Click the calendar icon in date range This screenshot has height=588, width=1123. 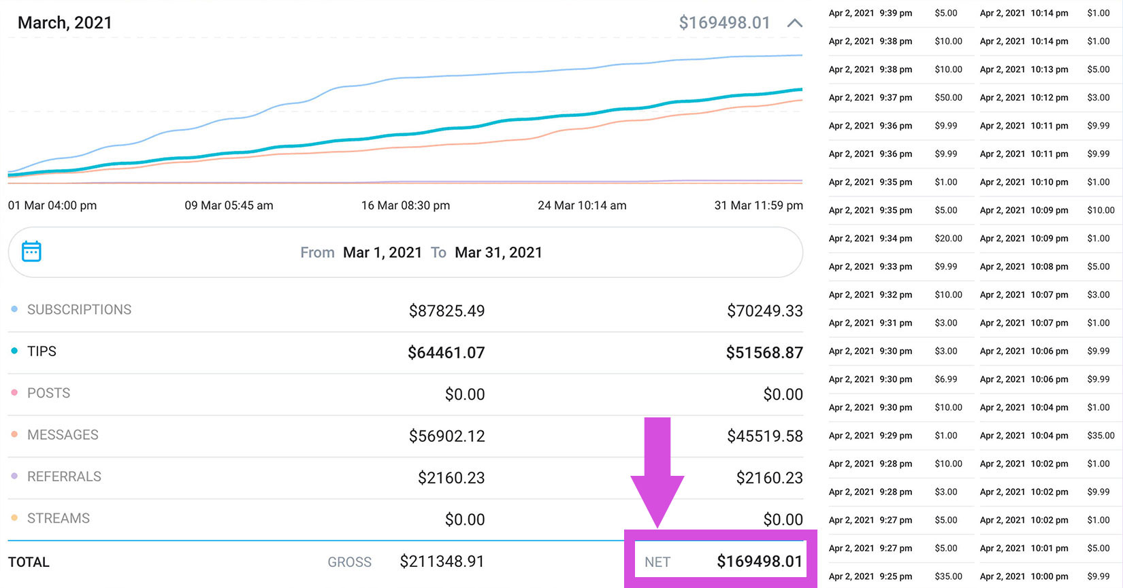pyautogui.click(x=31, y=252)
